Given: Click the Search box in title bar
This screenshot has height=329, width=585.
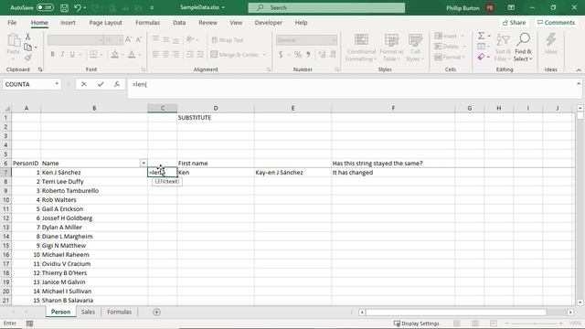Looking at the screenshot, I should tap(326, 7).
